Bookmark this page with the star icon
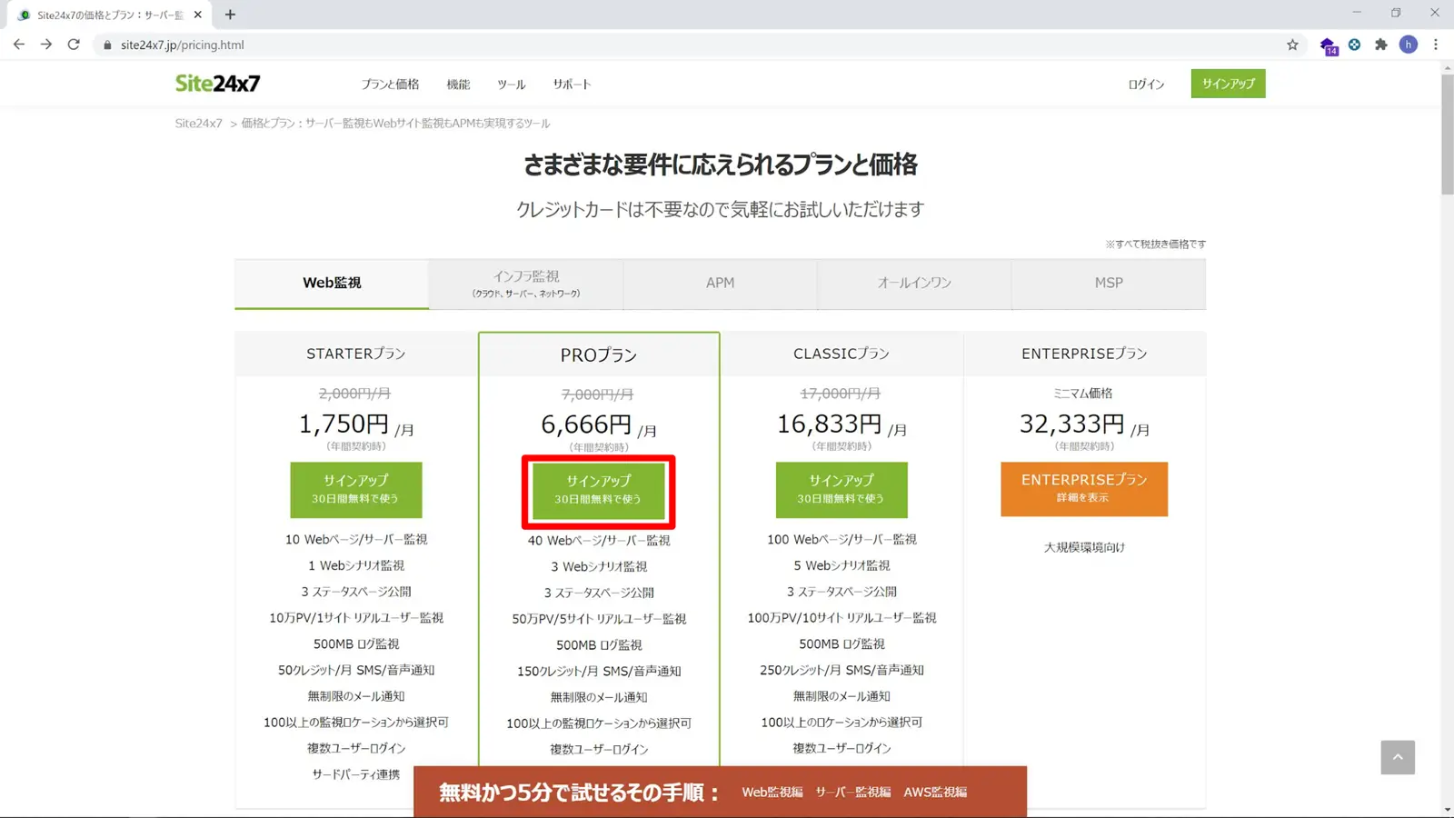 coord(1292,45)
